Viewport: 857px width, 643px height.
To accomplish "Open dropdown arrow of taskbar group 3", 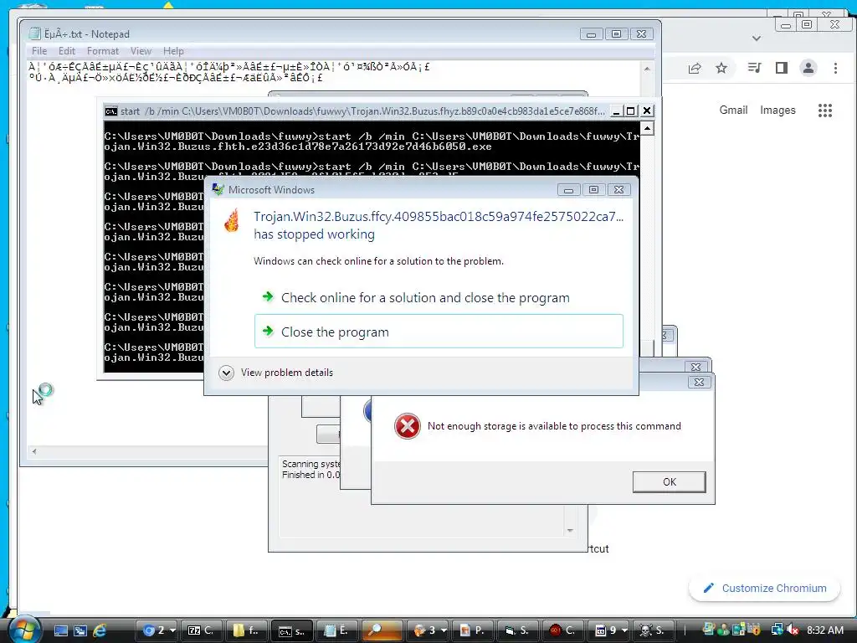I will coord(444,630).
